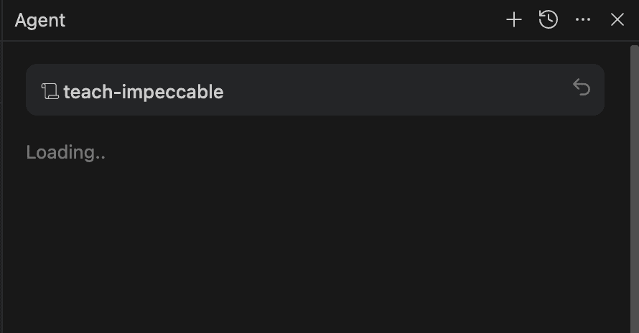Show previous chats via the history button
Viewport: 639px width, 333px height.
point(549,20)
